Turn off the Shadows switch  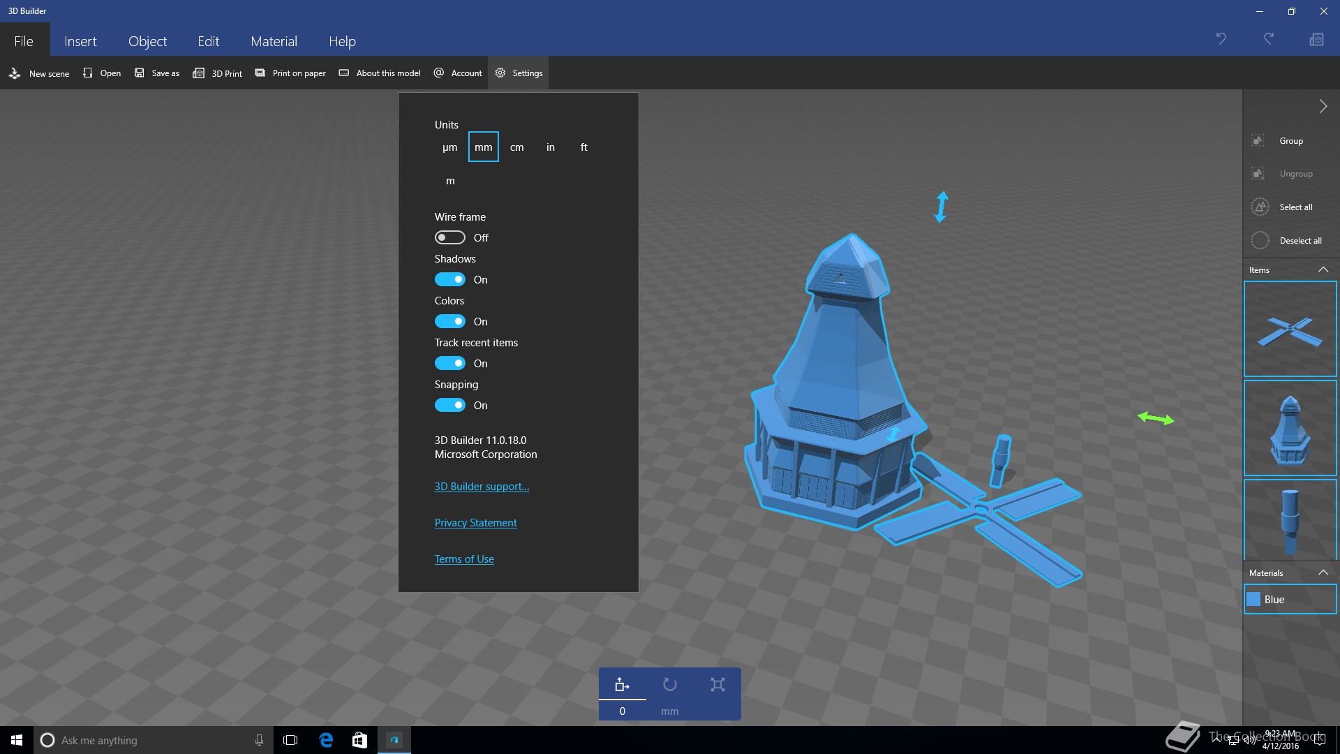tap(450, 279)
